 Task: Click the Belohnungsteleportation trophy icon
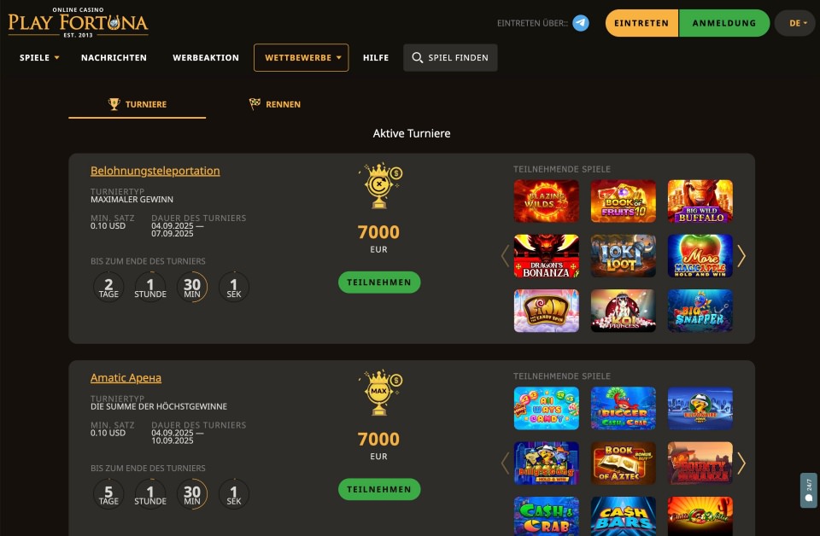point(379,186)
